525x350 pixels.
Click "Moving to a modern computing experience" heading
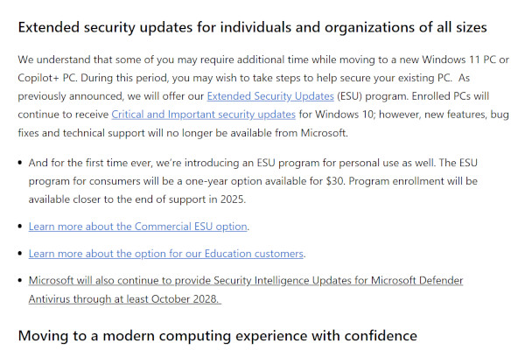tap(217, 336)
